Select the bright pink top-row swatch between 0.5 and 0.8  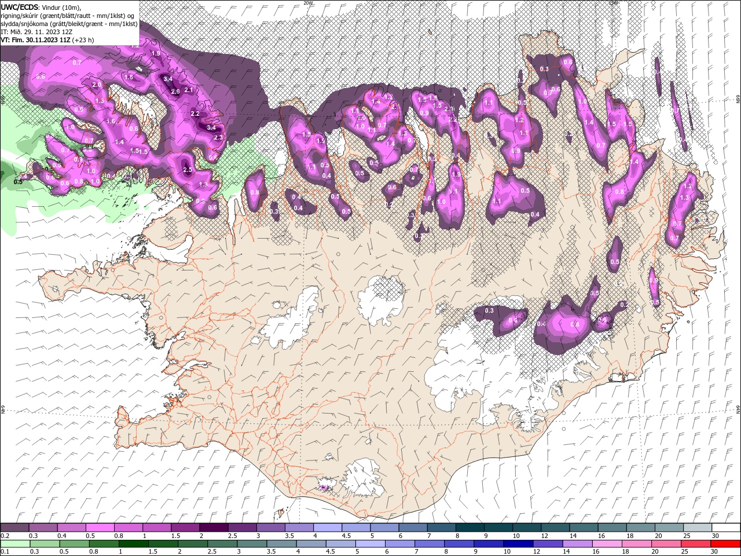[x=100, y=528]
